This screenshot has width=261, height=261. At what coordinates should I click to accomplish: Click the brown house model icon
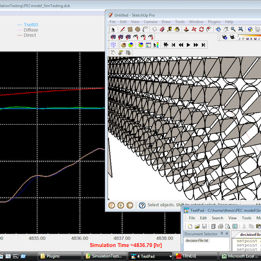click(x=124, y=45)
